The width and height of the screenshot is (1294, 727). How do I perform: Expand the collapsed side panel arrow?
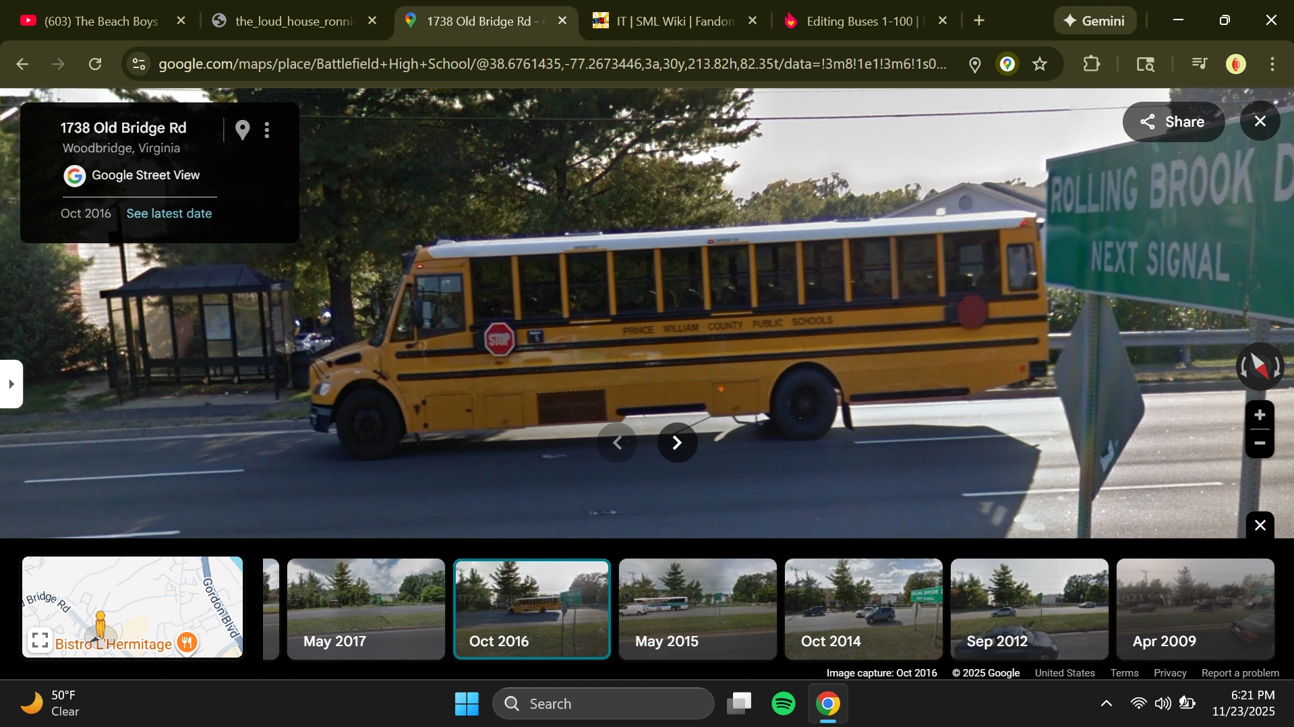(11, 384)
